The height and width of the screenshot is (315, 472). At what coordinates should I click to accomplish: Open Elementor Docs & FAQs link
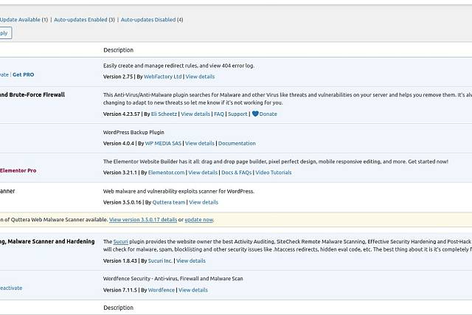[x=236, y=173]
